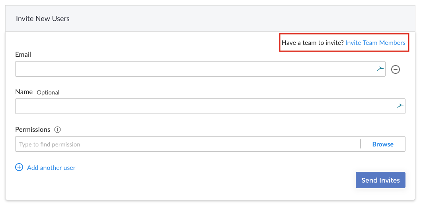Click into the Email input field
The width and height of the screenshot is (421, 208).
tap(200, 69)
